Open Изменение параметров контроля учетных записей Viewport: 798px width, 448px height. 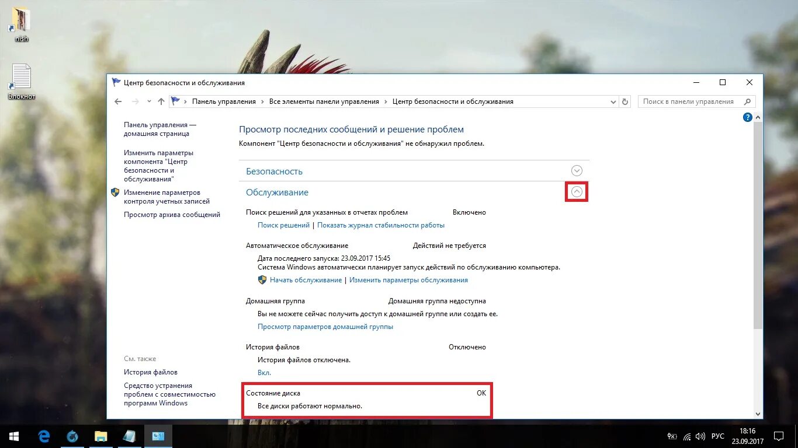tap(166, 197)
